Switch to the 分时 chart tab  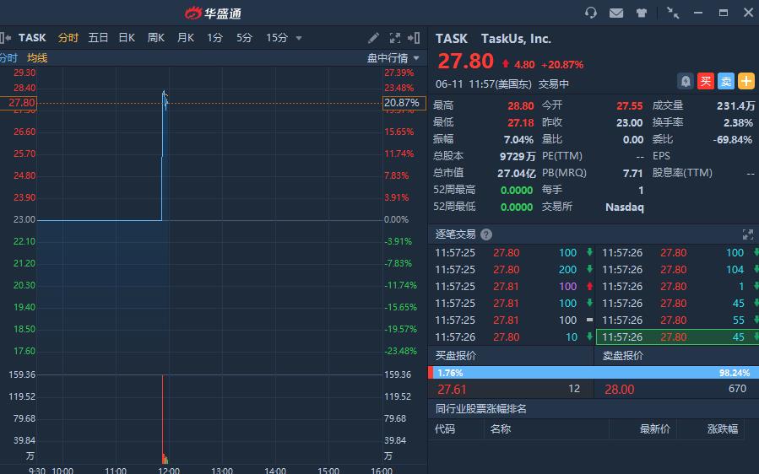click(x=68, y=38)
